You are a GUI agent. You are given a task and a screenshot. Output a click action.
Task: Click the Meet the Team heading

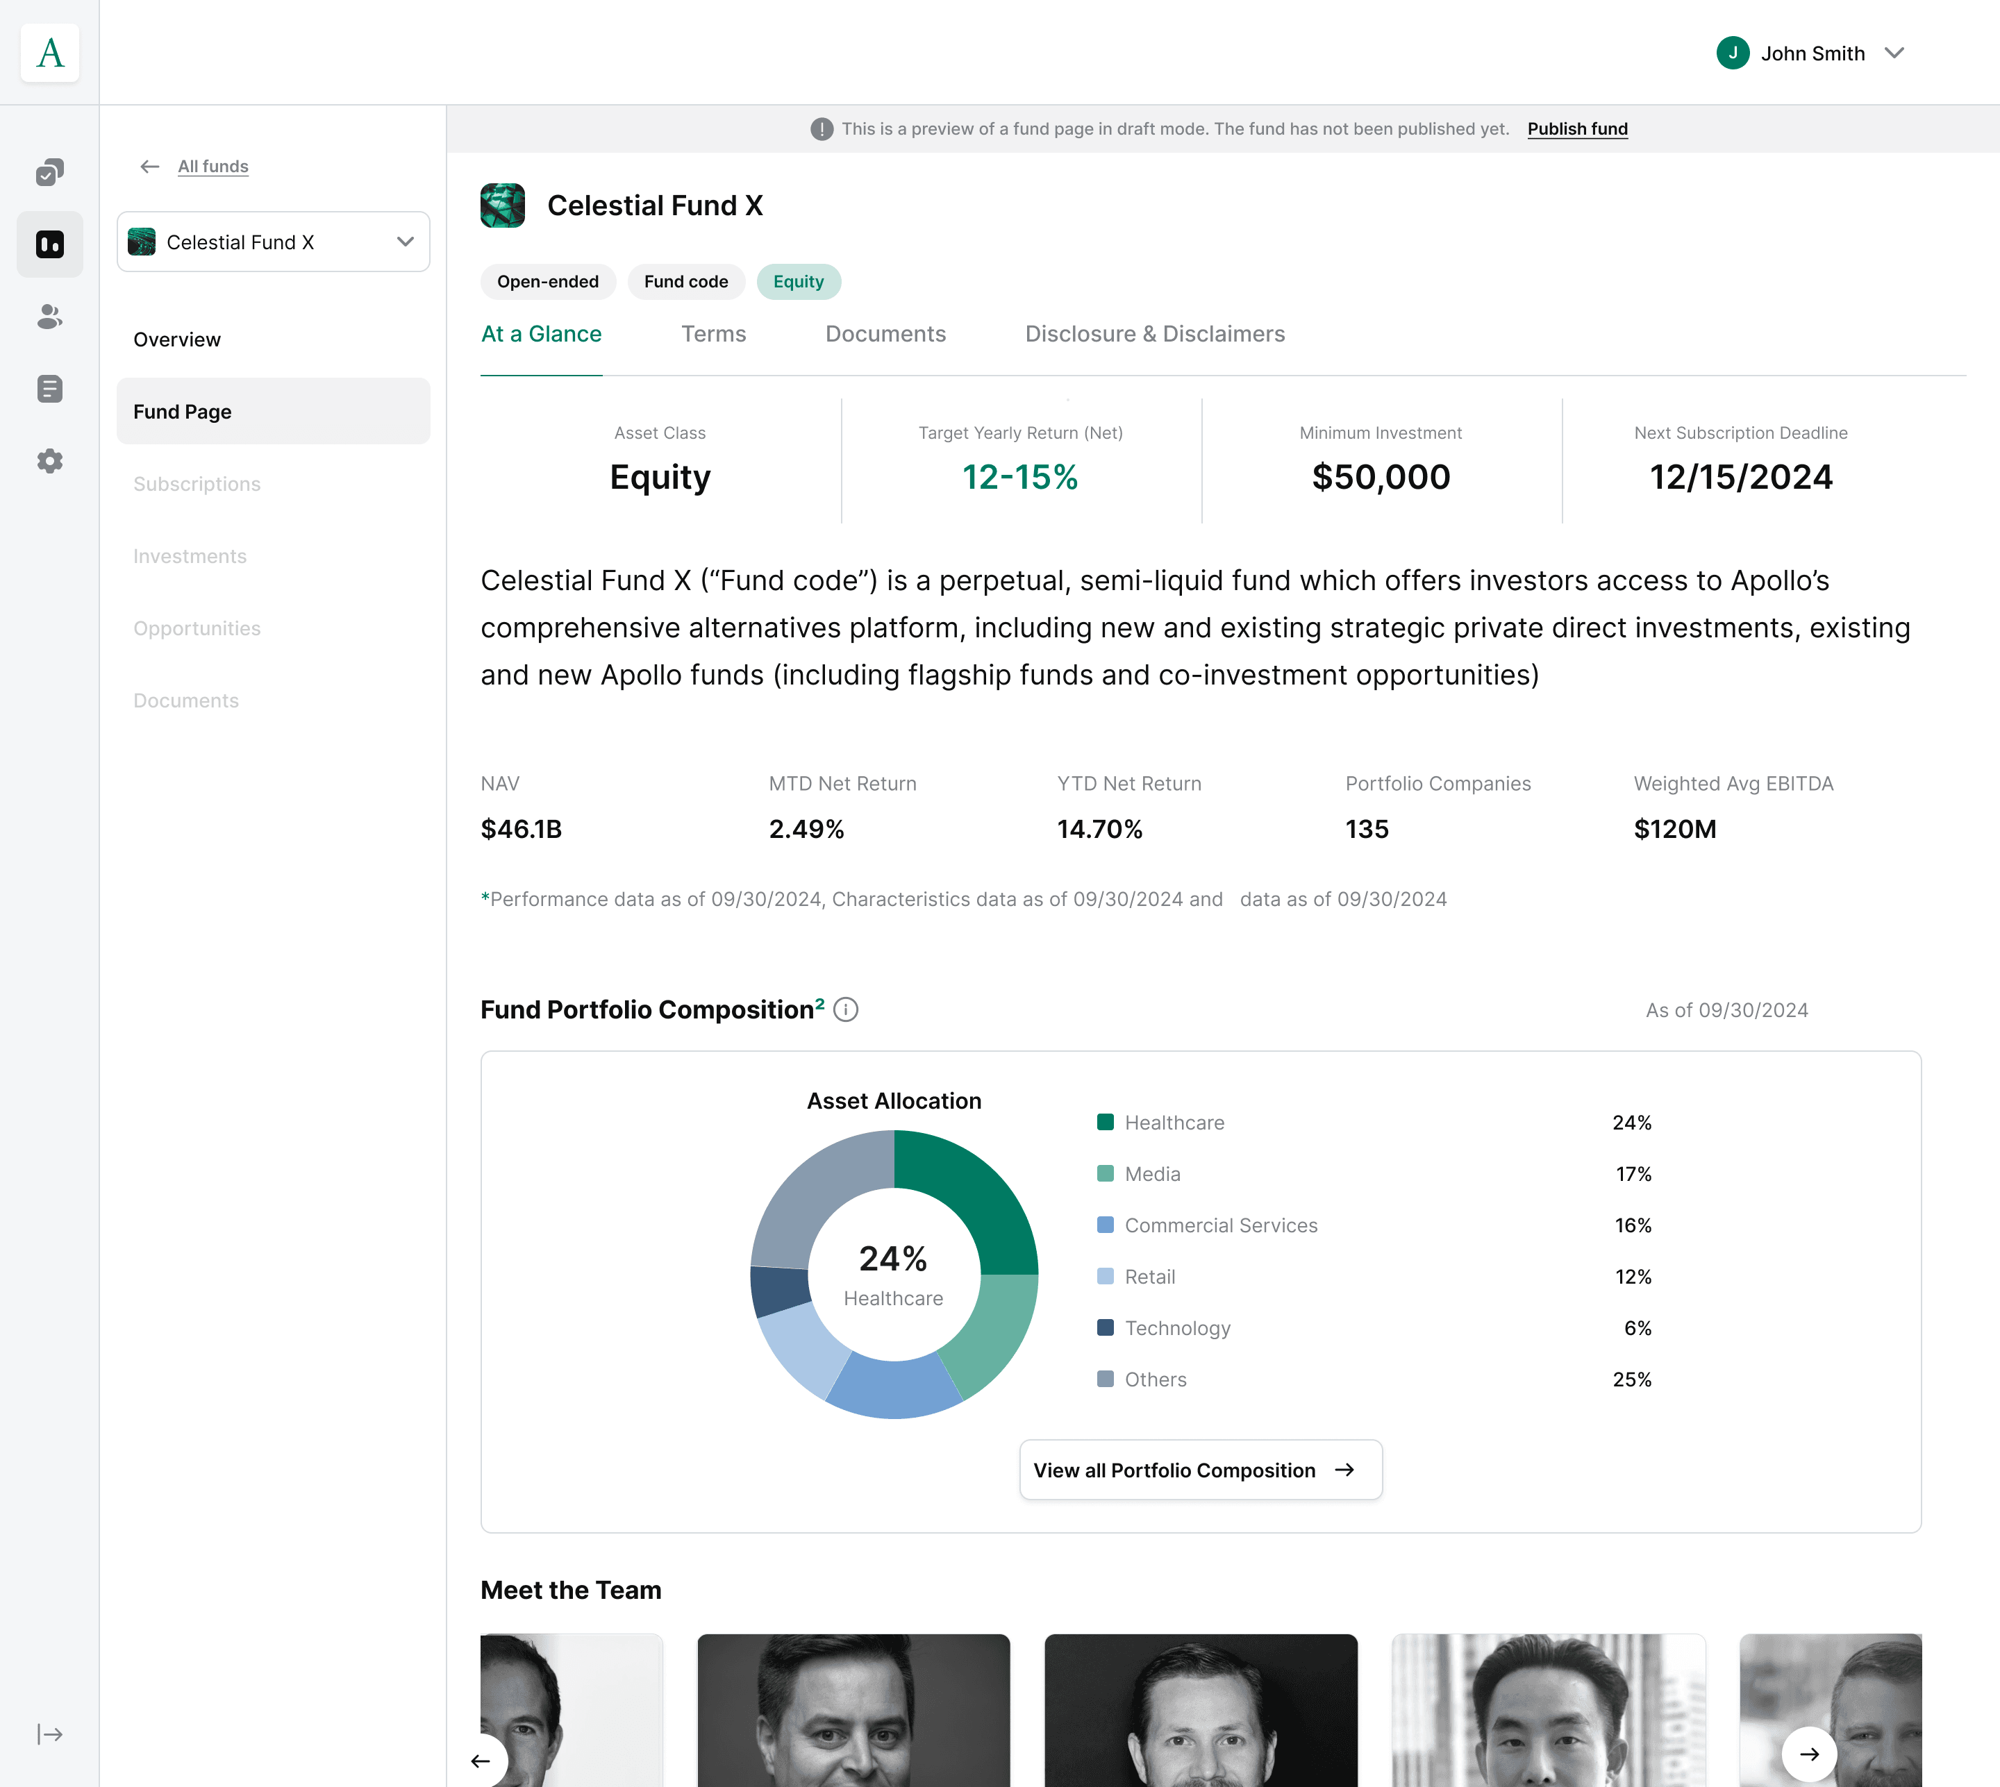point(571,1590)
